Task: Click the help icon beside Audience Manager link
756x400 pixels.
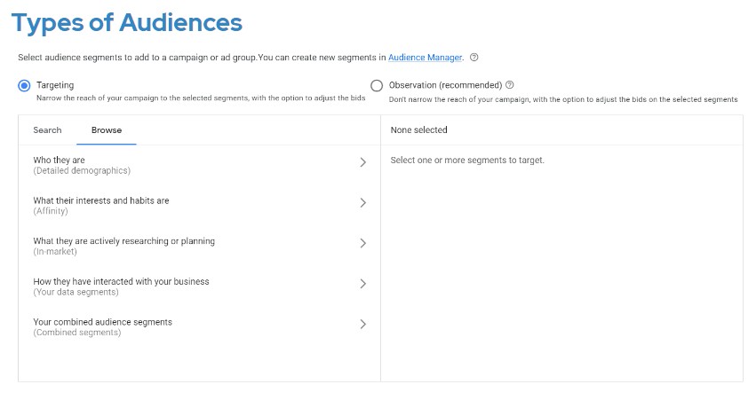Action: 474,58
